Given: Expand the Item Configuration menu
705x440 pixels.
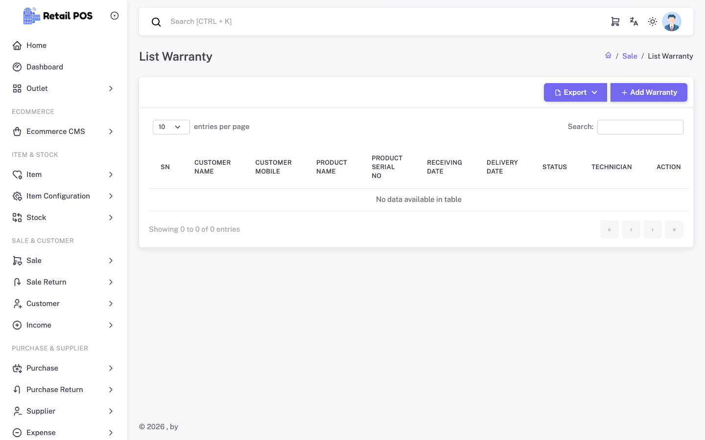Looking at the screenshot, I should coord(64,196).
